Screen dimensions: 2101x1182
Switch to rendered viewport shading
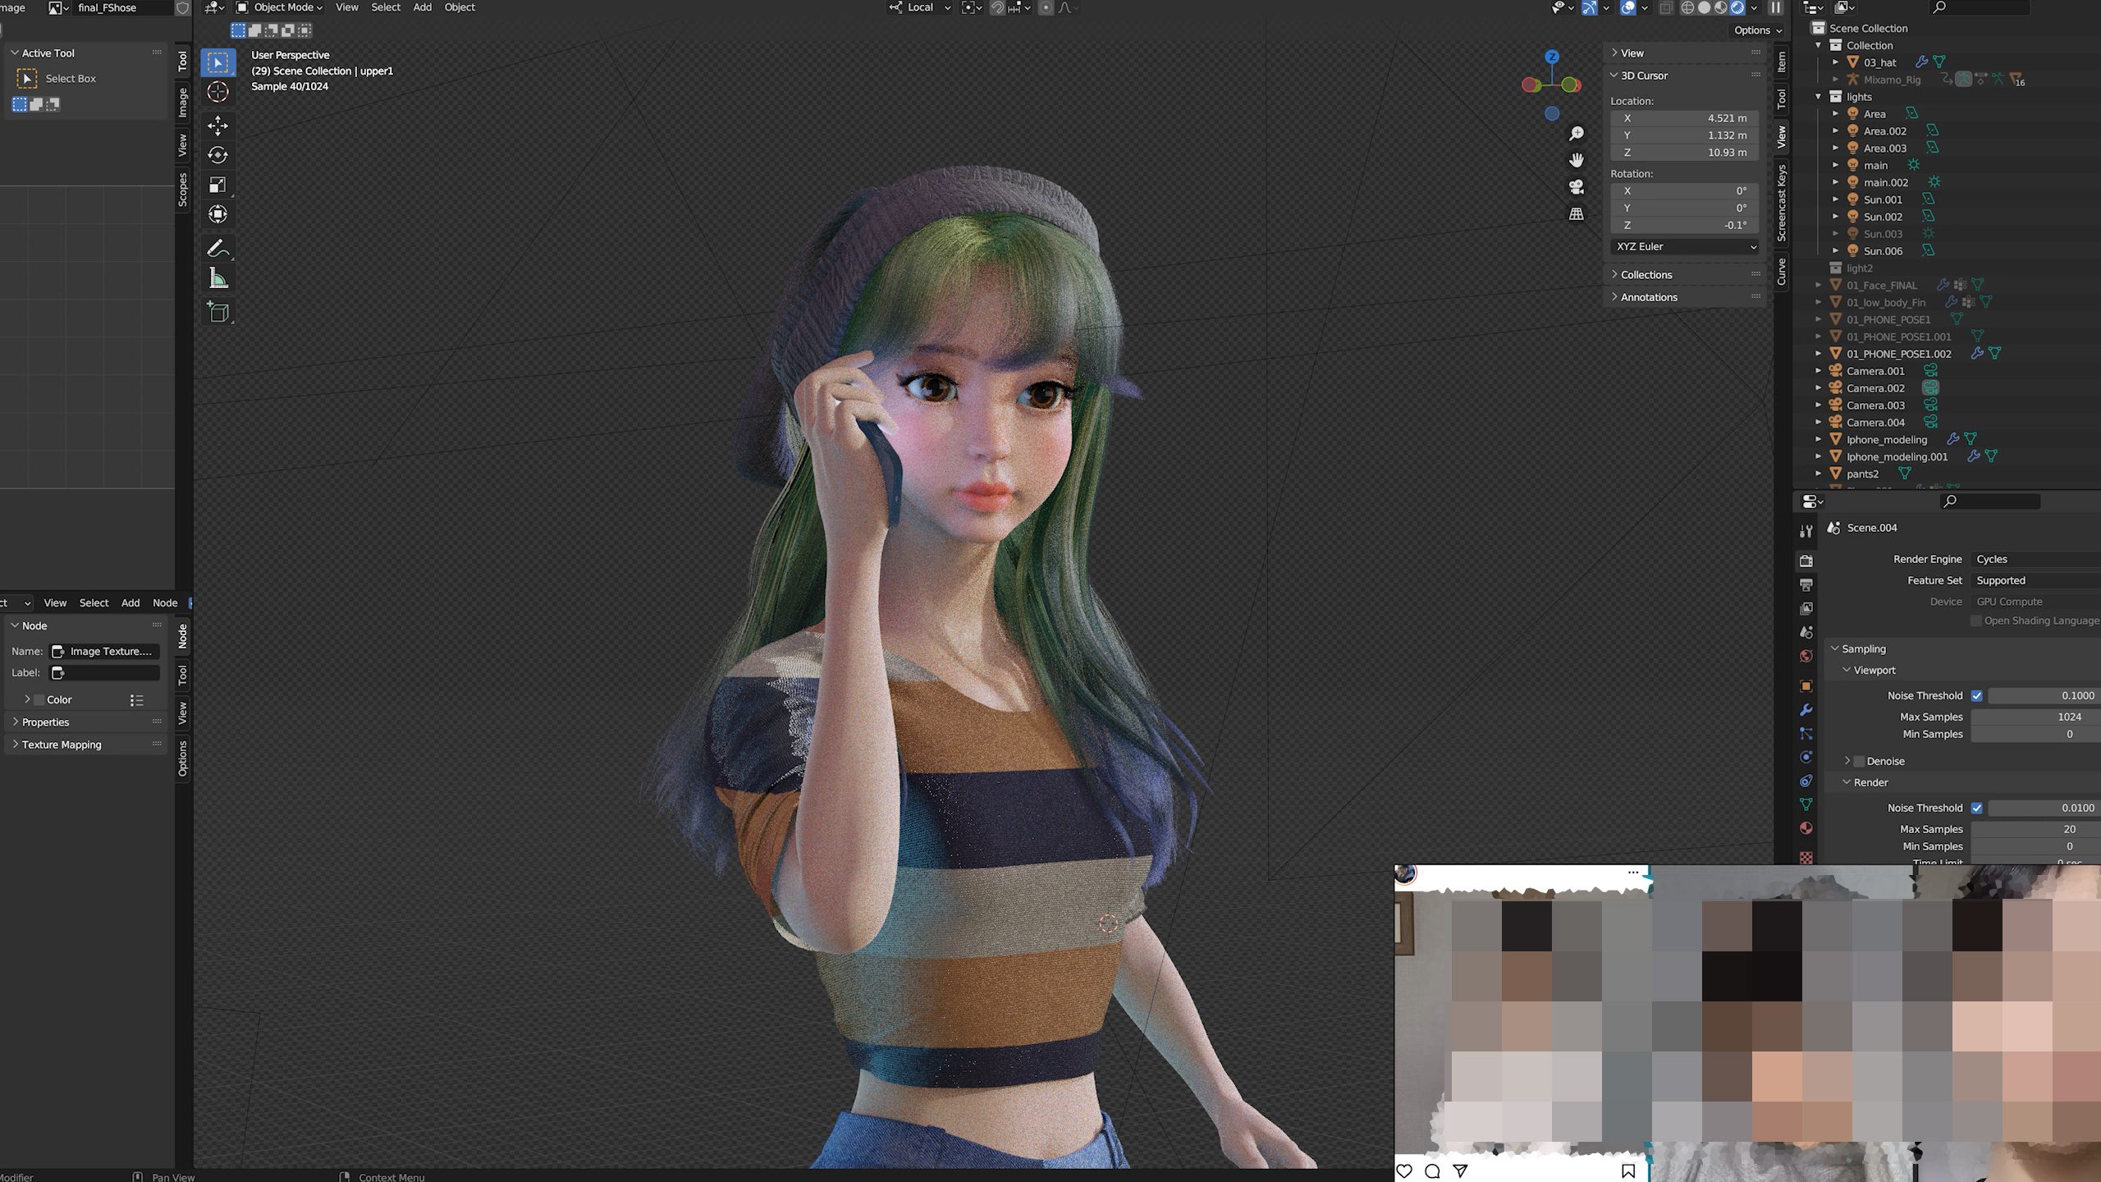(x=1737, y=7)
